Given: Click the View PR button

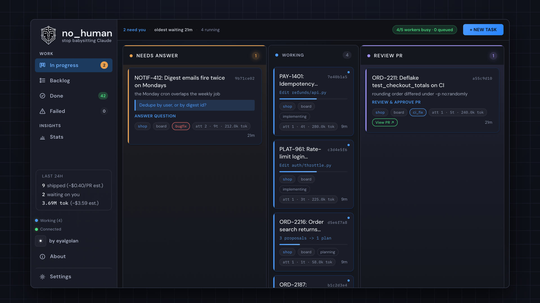Looking at the screenshot, I should click(x=385, y=122).
